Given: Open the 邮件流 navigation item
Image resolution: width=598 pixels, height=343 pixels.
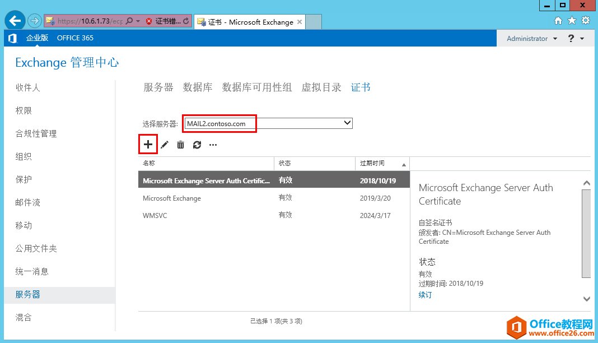Looking at the screenshot, I should (27, 202).
